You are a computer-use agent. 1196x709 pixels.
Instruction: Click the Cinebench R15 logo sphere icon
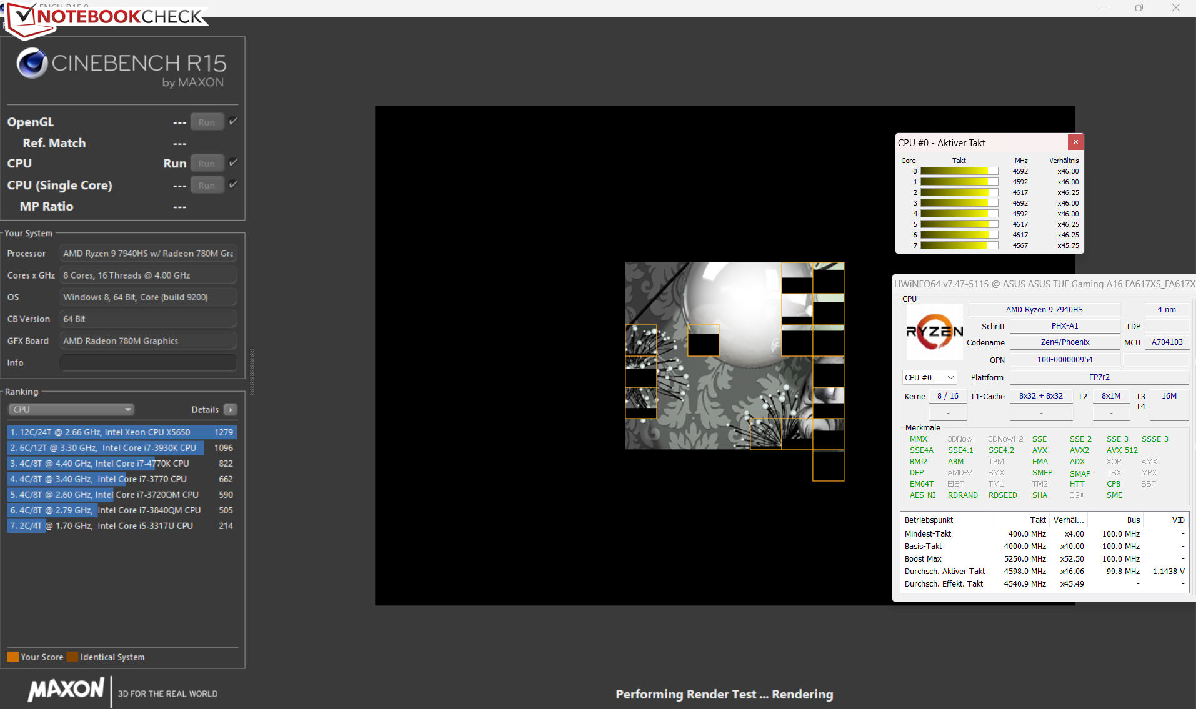[x=32, y=63]
